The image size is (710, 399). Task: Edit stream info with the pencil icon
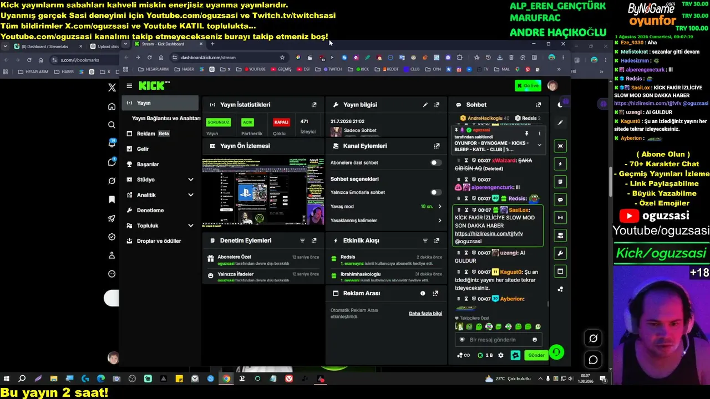tap(425, 105)
